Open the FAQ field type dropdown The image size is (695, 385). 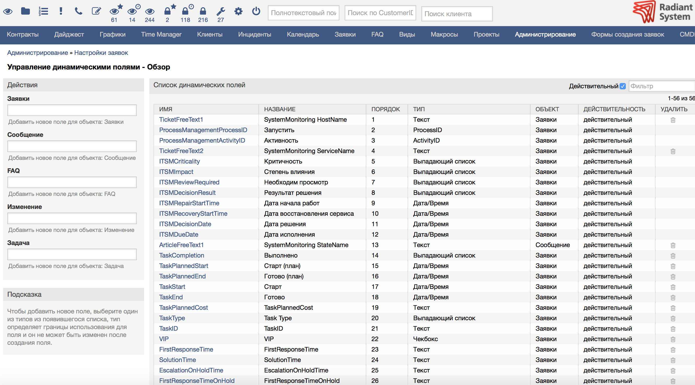(72, 182)
